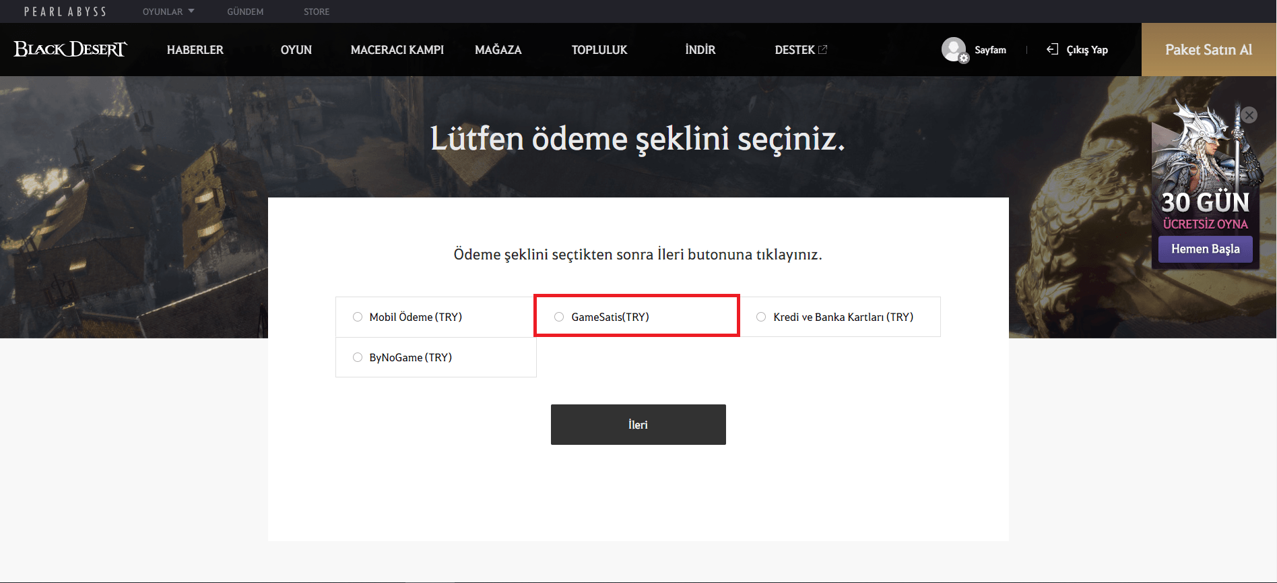
Task: Click the GameSatis(TRY) label text
Action: [610, 317]
